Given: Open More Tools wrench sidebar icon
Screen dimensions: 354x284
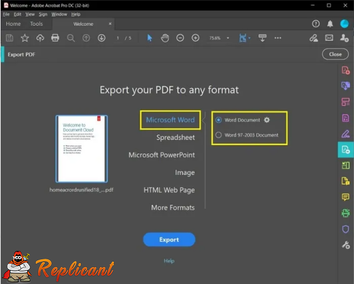Looking at the screenshot, I should [346, 245].
